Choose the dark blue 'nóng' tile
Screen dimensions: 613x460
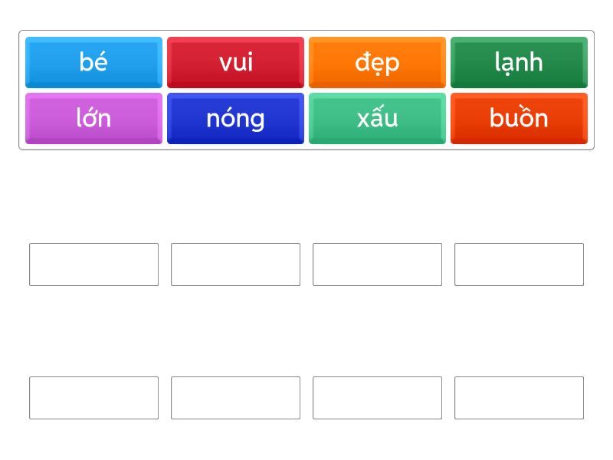coord(235,118)
